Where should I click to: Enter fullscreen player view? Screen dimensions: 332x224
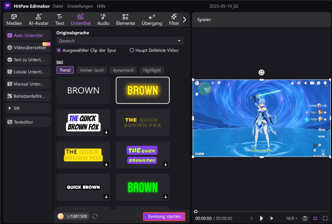325,218
